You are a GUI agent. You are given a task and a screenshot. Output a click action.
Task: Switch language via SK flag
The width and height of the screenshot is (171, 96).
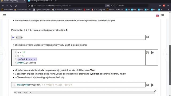pos(160,15)
